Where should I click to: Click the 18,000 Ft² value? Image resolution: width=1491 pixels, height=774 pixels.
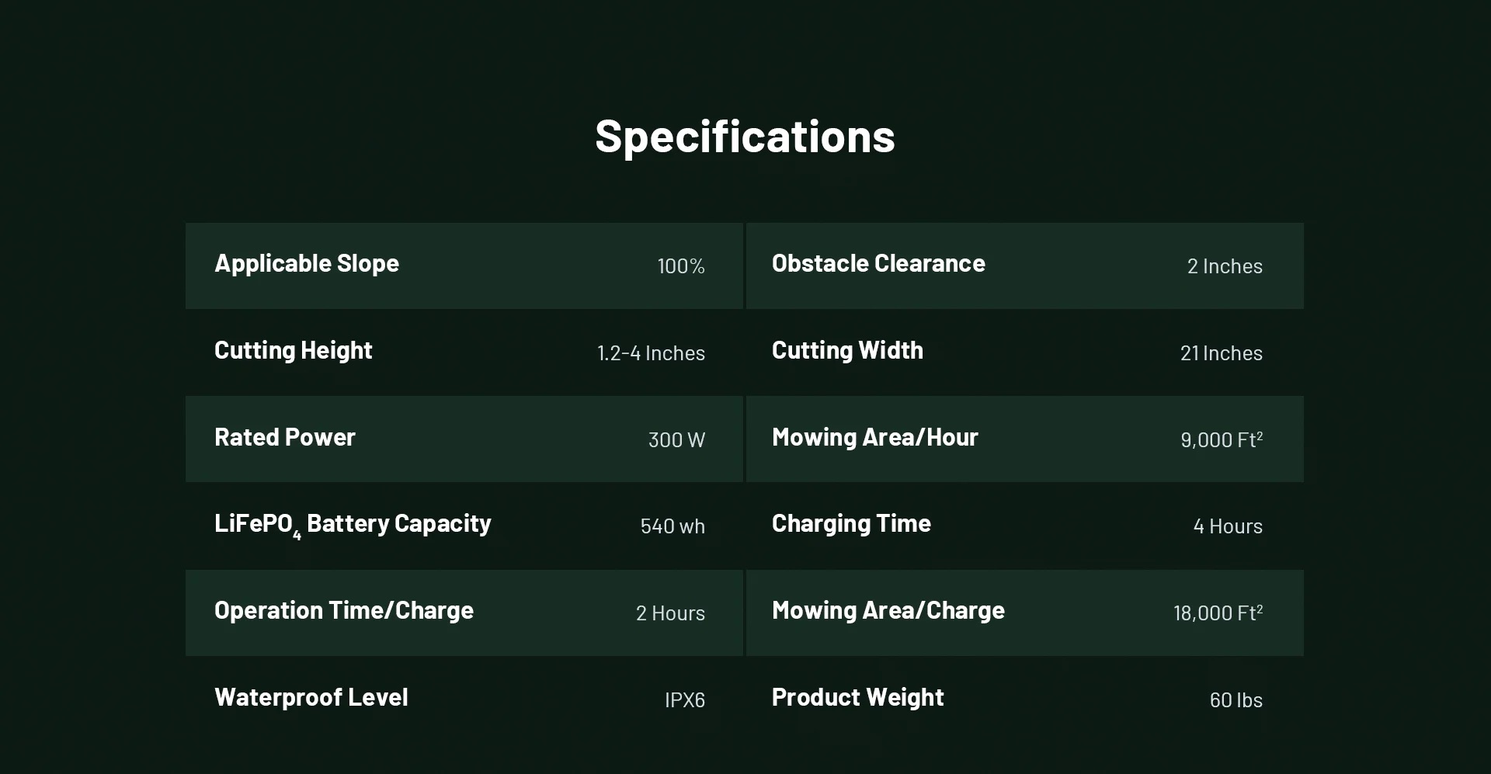click(1218, 613)
